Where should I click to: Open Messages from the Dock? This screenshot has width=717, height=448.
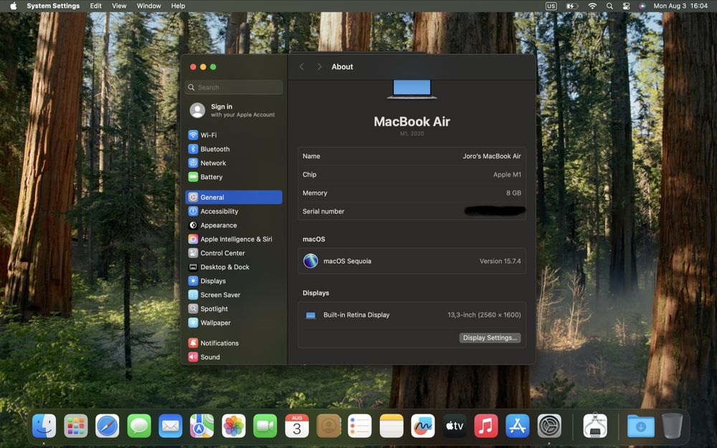pos(139,426)
